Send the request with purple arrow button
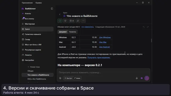This screenshot has height=96, width=171. click(147, 78)
